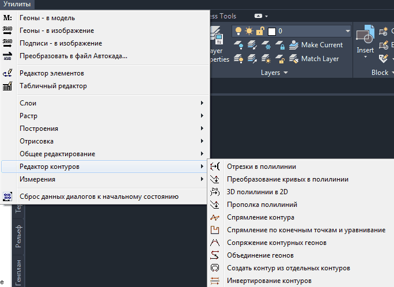
Task: Click the Turn All Layers On icon
Action: 238,59
